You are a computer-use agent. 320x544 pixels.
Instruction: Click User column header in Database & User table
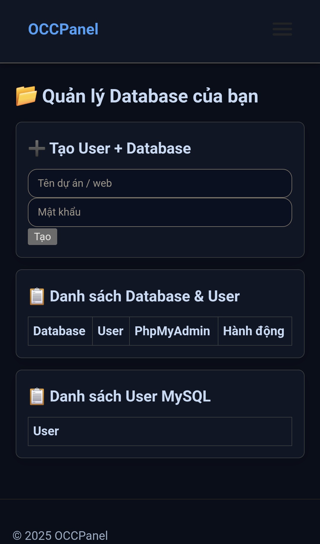point(111,331)
